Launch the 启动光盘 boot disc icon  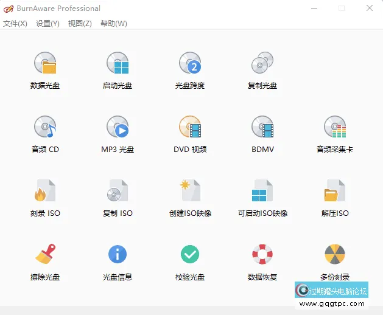pos(118,63)
